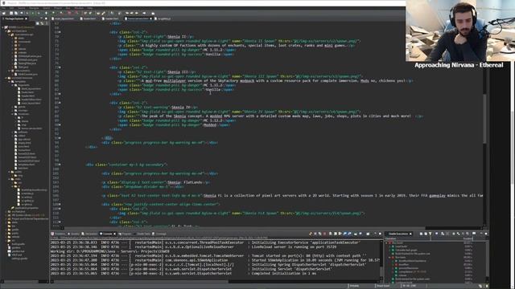The height and width of the screenshot is (289, 515).
Task: Open the Source menu
Action: click(22, 8)
